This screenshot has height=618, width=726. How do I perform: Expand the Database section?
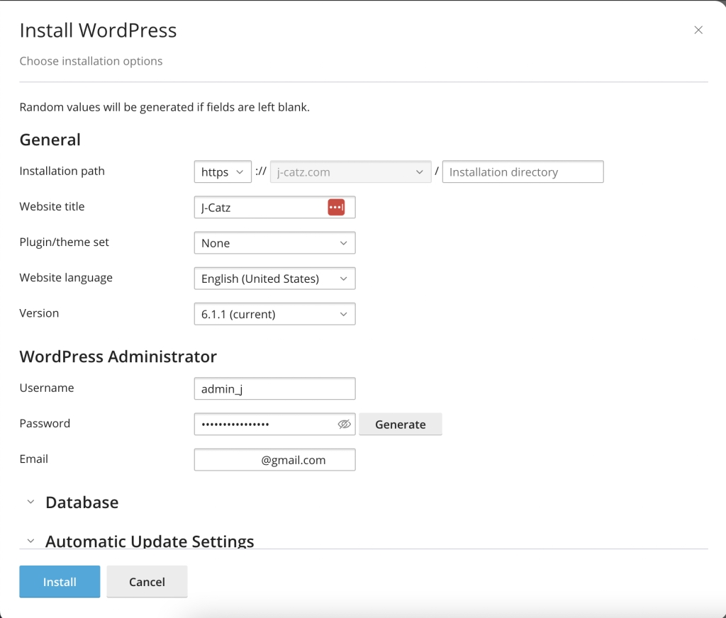pyautogui.click(x=82, y=502)
